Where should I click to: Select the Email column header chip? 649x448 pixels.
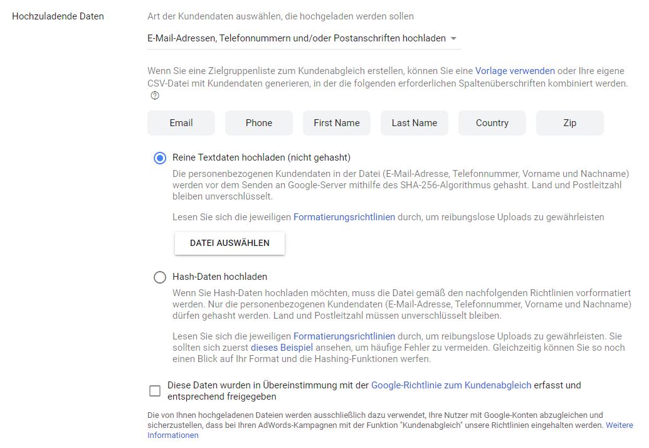tap(181, 123)
